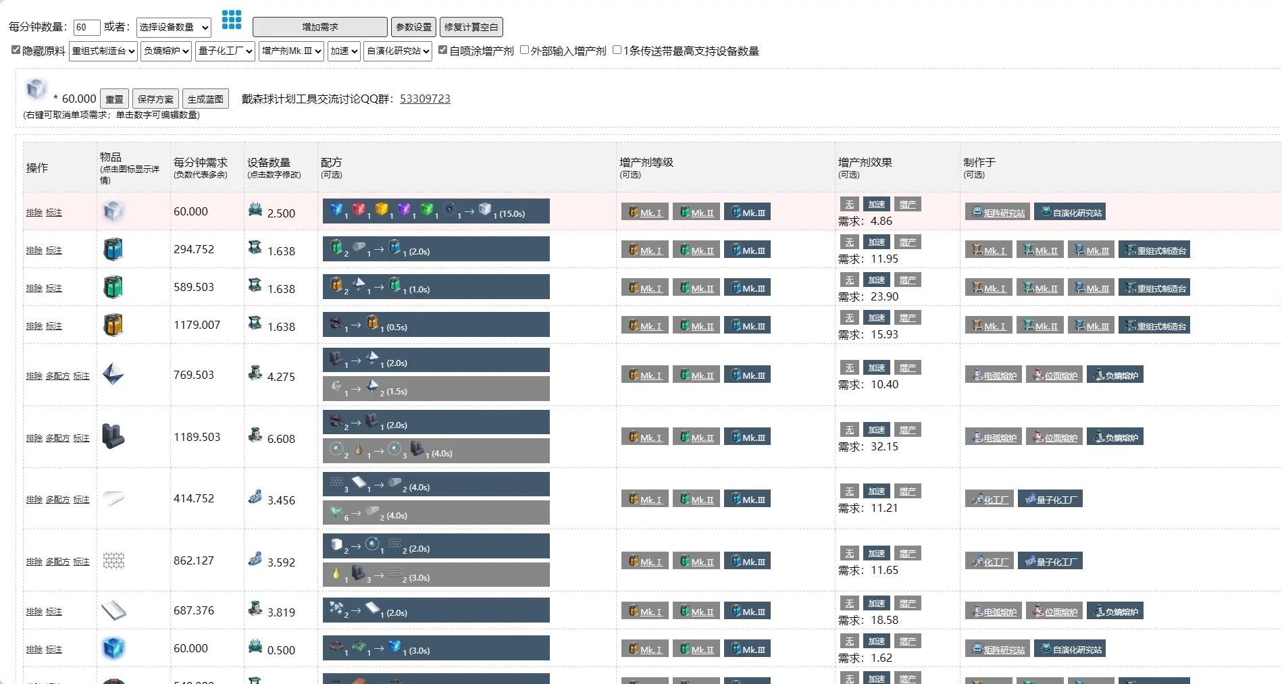The width and height of the screenshot is (1282, 684).
Task: Select 矩阵研究站 facility for the first row
Action: click(x=996, y=211)
